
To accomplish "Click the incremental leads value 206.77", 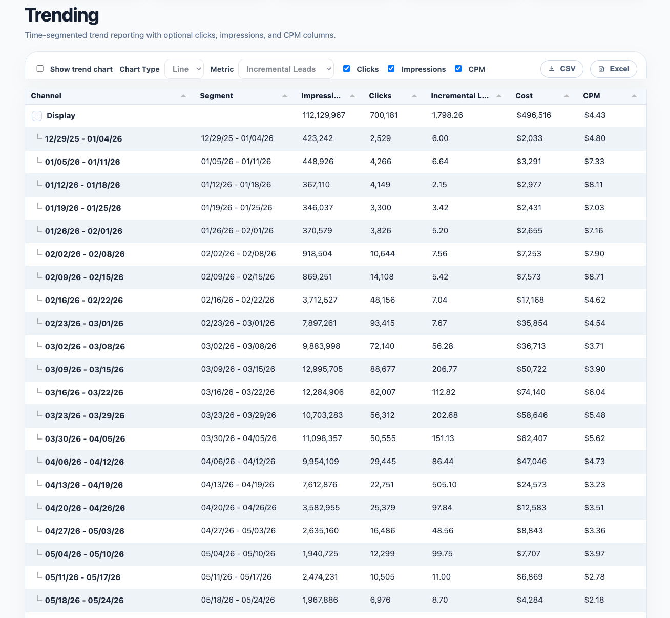I will coord(444,369).
